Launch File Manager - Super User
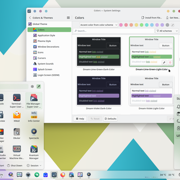This screenshot has height=180, width=180. coord(34,101)
